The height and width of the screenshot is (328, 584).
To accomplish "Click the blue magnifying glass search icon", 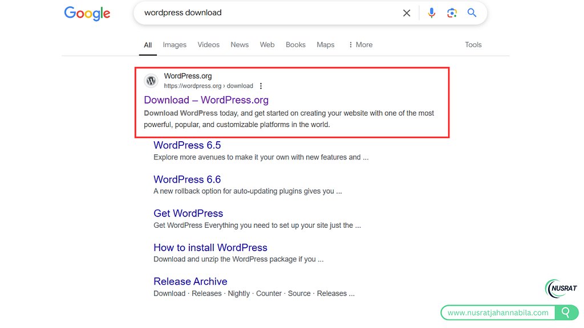I will point(472,13).
